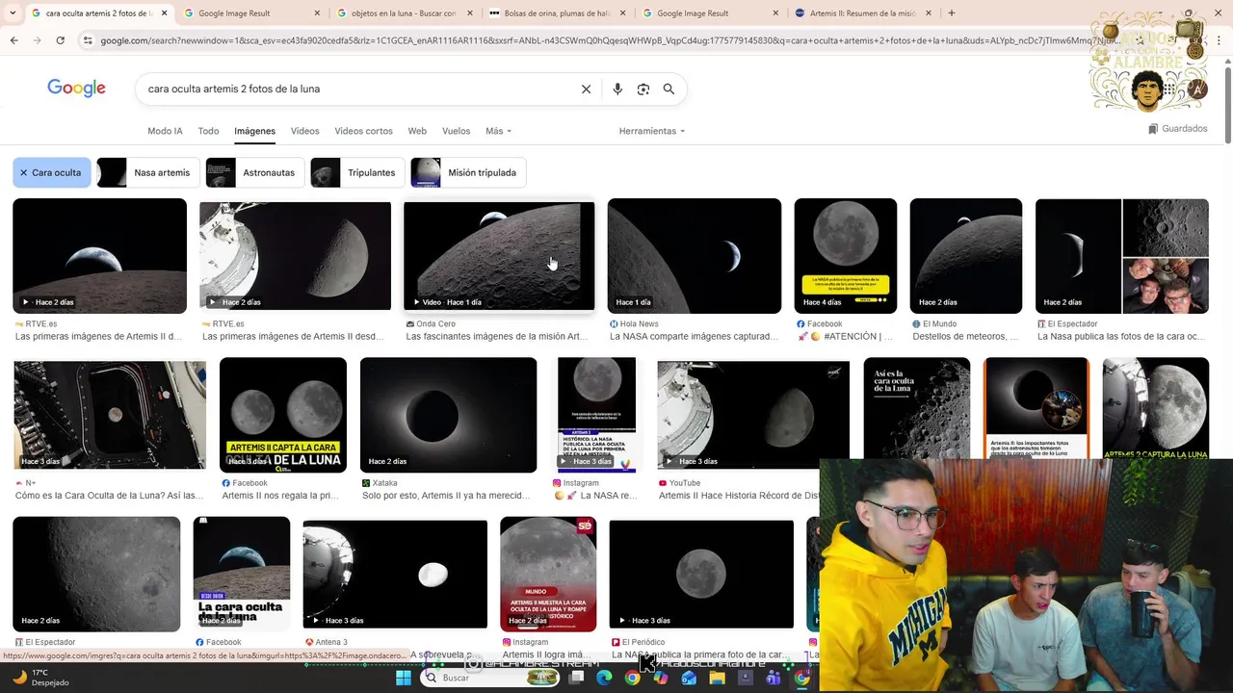The width and height of the screenshot is (1233, 693).
Task: Open Google Lens image search icon
Action: pos(643,89)
